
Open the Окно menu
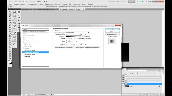pos(84,4)
